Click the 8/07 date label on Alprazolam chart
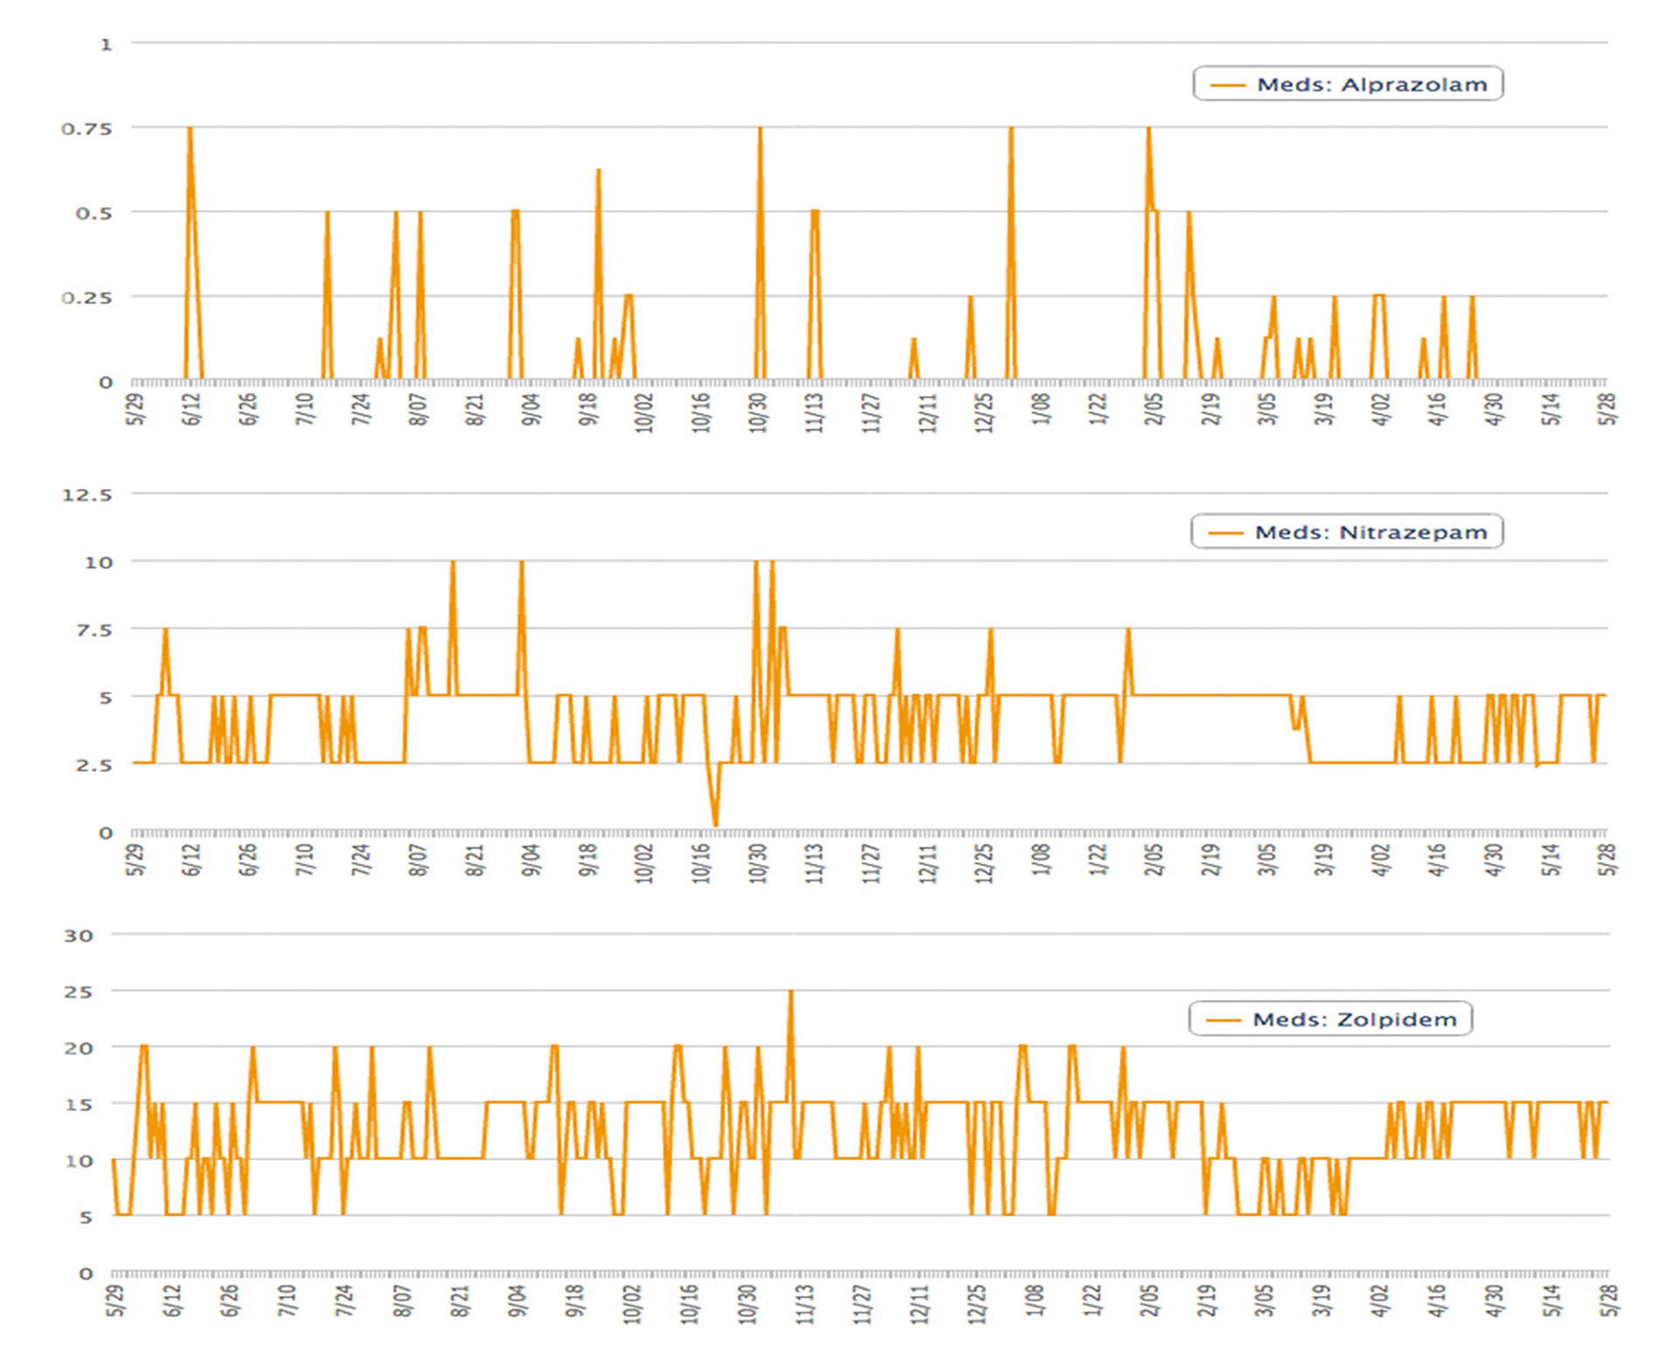Viewport: 1678px width, 1366px height. (x=419, y=409)
